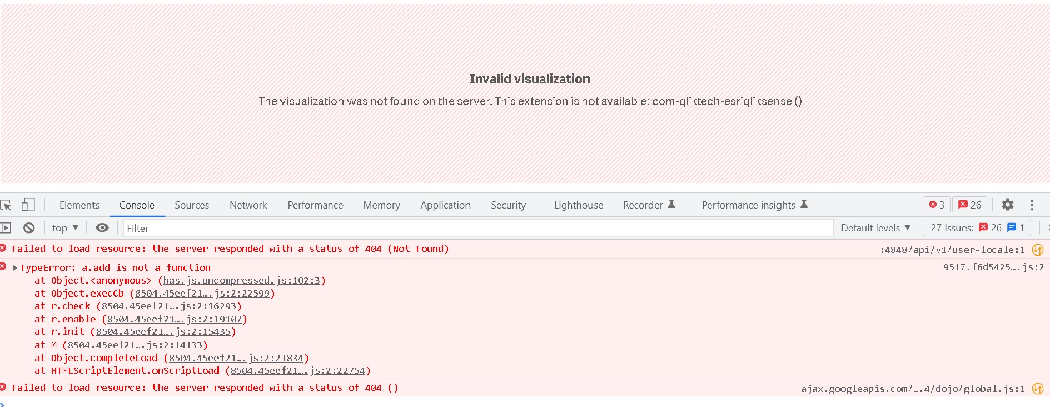This screenshot has height=407, width=1050.
Task: Click the orange icon beside user-locale link
Action: click(x=1037, y=250)
